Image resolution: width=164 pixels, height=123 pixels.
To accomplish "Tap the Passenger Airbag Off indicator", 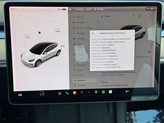I will click(151, 9).
